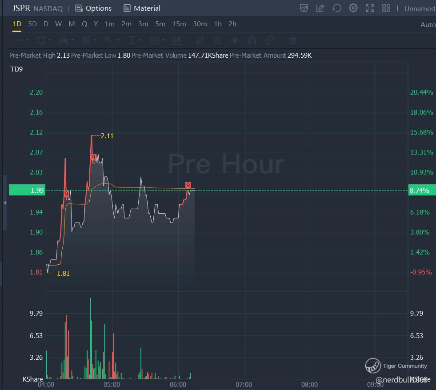Click the current price 1.99 label

click(x=27, y=190)
